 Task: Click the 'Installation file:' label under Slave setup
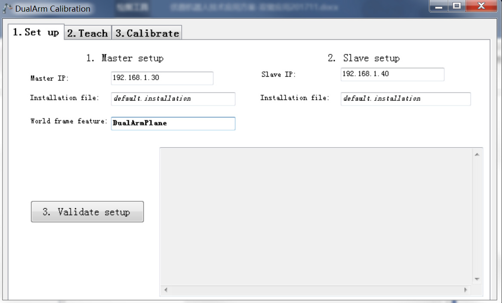[x=295, y=98]
